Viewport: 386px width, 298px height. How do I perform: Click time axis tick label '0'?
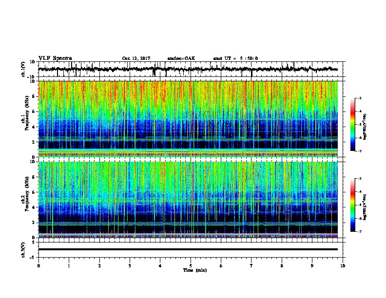[39, 266]
